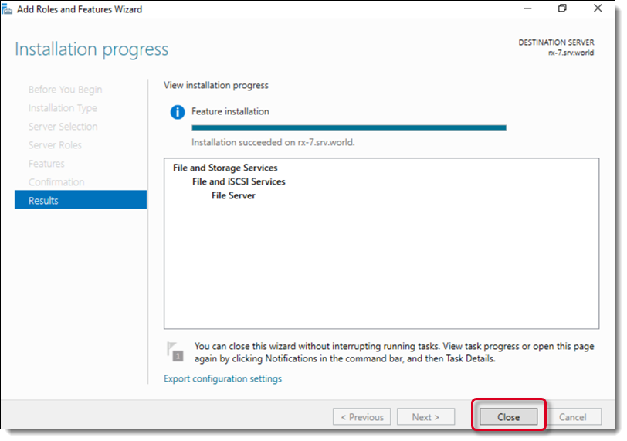627x441 pixels.
Task: Close the window using the title bar X
Action: click(x=598, y=9)
